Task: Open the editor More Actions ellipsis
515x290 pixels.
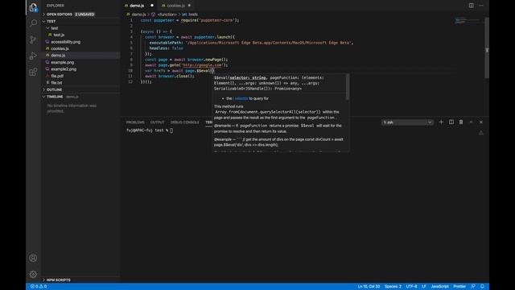Action: click(x=481, y=6)
